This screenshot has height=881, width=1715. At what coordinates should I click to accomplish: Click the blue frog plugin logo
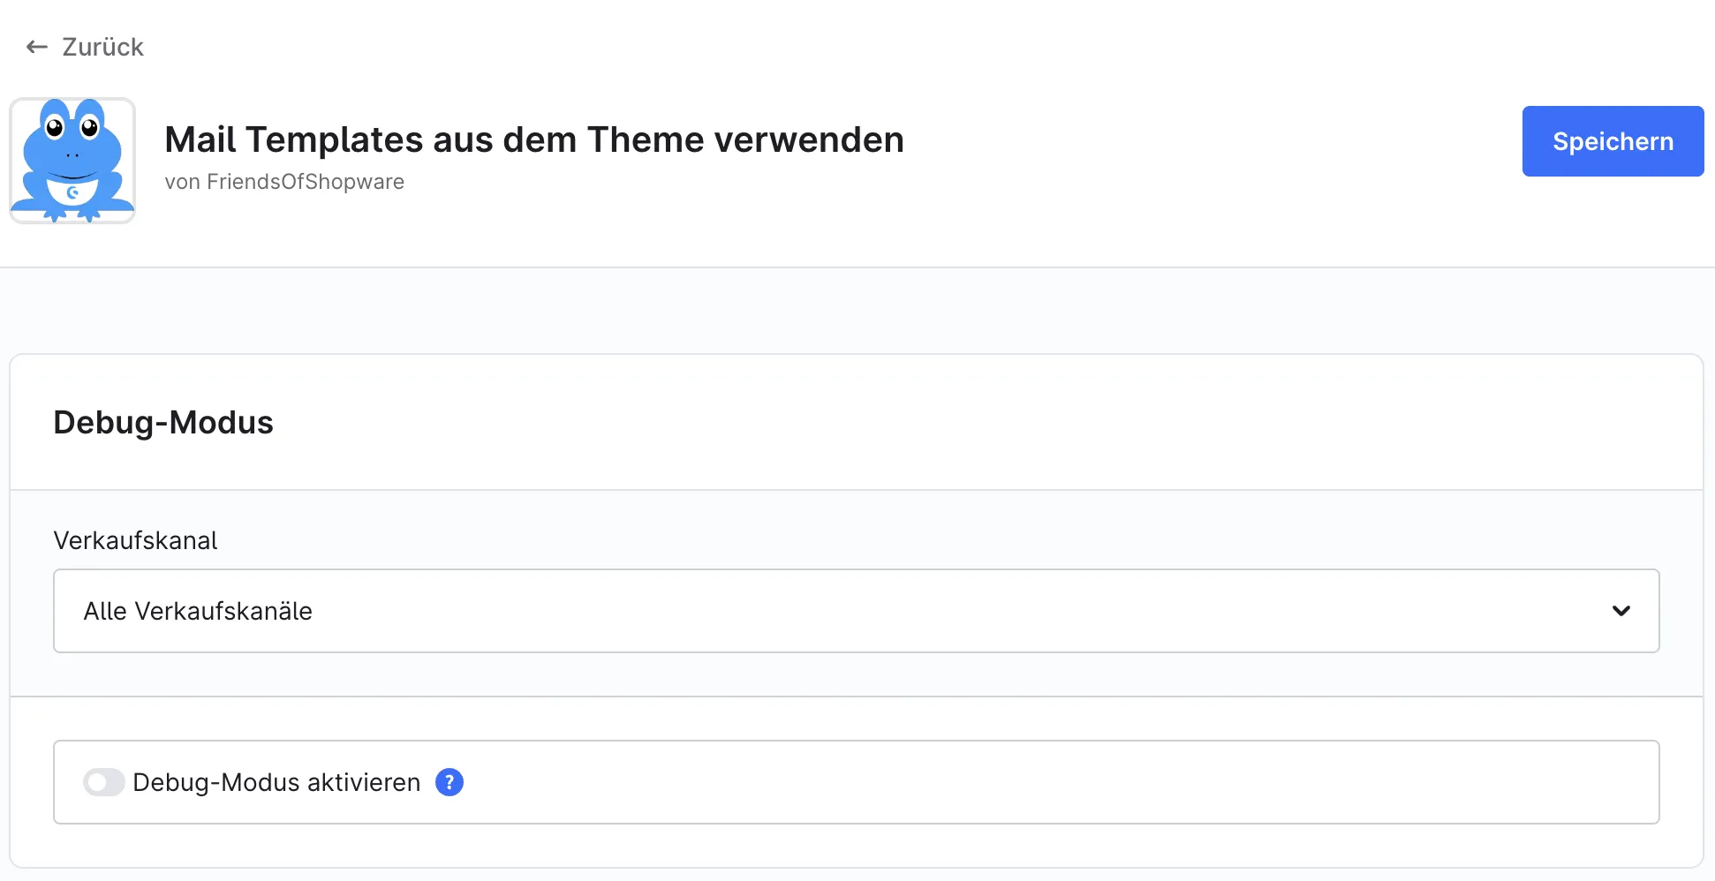[x=72, y=160]
